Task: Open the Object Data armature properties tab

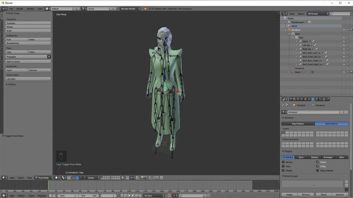Action: tap(313, 99)
